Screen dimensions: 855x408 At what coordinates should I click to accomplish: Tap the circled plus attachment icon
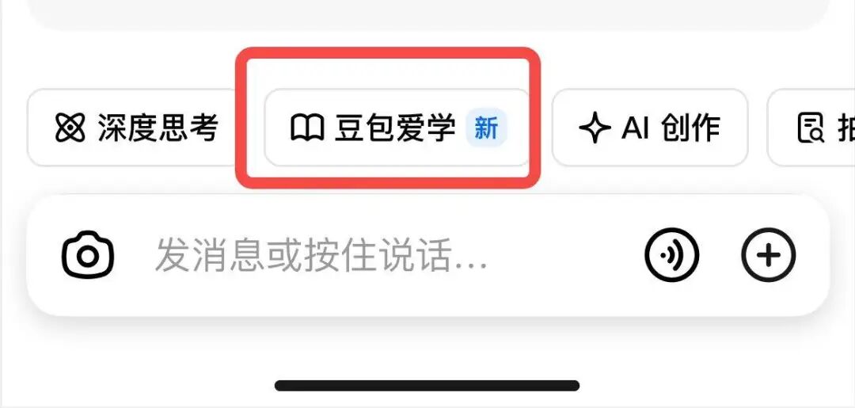pyautogui.click(x=769, y=255)
